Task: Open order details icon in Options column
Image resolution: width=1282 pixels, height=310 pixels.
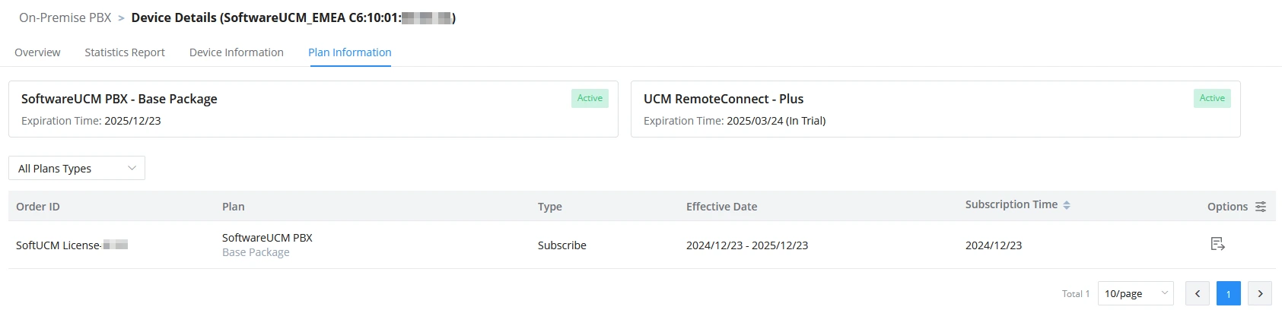Action: 1217,244
